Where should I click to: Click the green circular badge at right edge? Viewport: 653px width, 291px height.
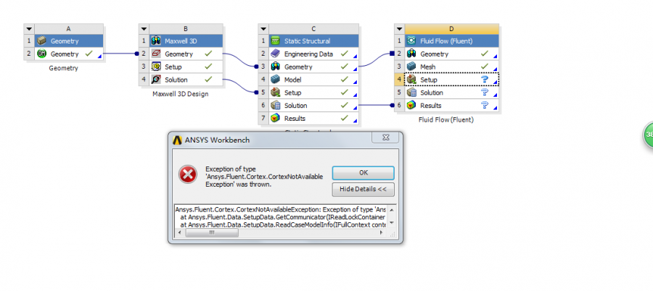(649, 135)
